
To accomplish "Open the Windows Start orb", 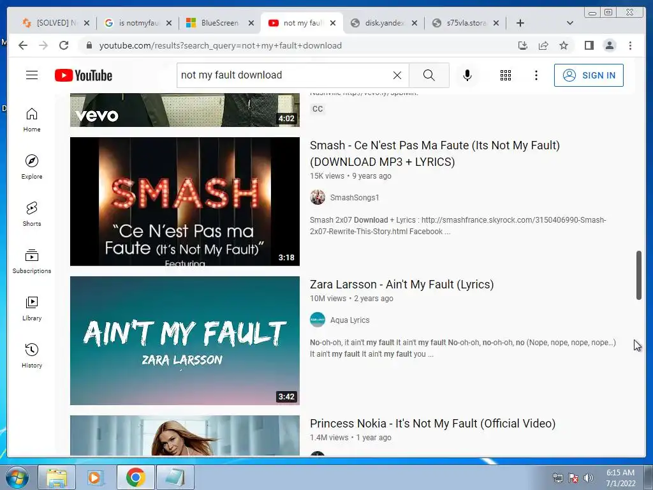I will [17, 477].
